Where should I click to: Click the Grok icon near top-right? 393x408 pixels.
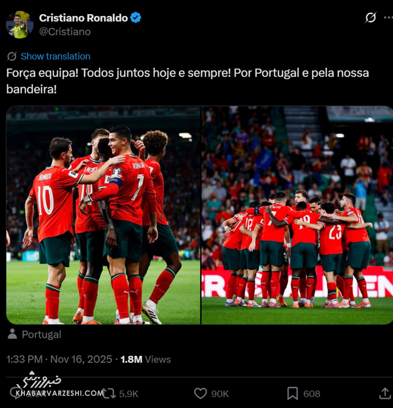371,17
